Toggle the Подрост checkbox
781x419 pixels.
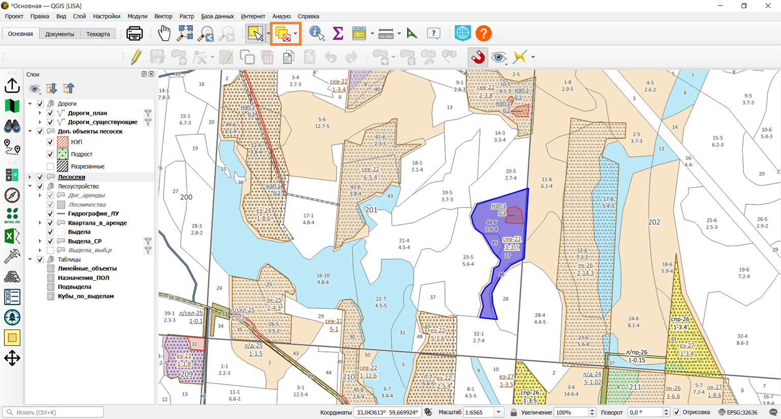pyautogui.click(x=50, y=154)
